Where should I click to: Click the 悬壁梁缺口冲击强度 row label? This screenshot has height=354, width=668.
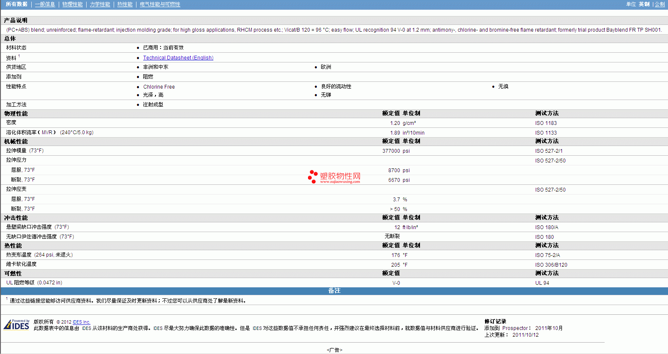29,227
